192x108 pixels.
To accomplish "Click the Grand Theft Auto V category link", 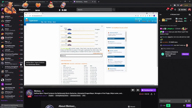I will pyautogui.click(x=40, y=96).
